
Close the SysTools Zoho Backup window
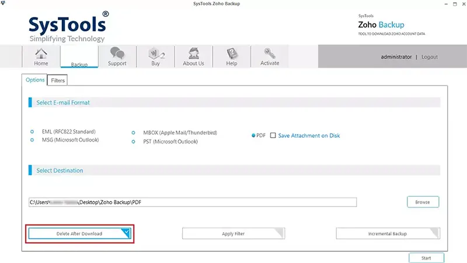coord(463,4)
